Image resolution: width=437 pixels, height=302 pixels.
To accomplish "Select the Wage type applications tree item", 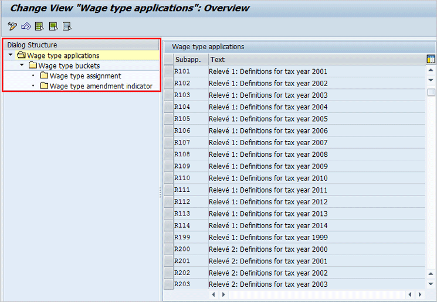I will click(63, 56).
